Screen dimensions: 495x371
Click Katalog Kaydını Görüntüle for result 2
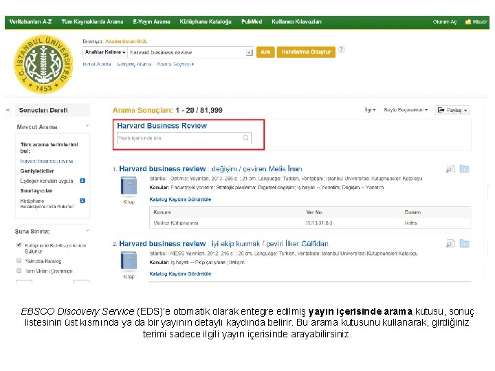[180, 274]
